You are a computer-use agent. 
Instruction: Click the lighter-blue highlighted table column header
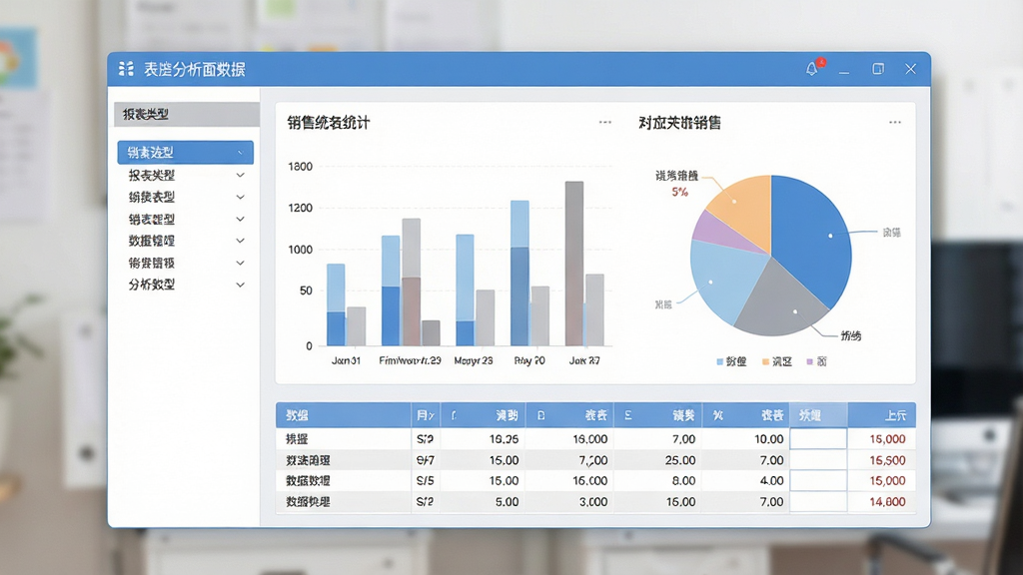pyautogui.click(x=818, y=415)
